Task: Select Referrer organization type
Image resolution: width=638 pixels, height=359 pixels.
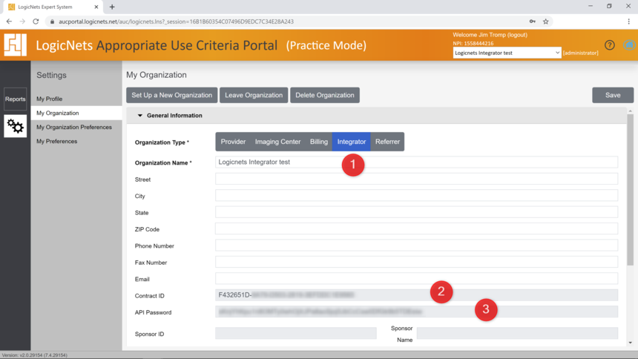Action: (387, 142)
